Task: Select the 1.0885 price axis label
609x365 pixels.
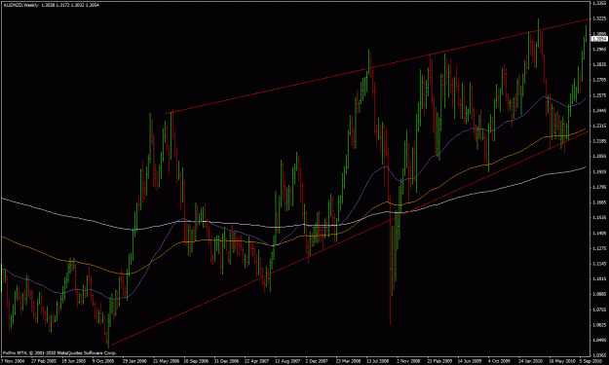Action: [x=599, y=294]
